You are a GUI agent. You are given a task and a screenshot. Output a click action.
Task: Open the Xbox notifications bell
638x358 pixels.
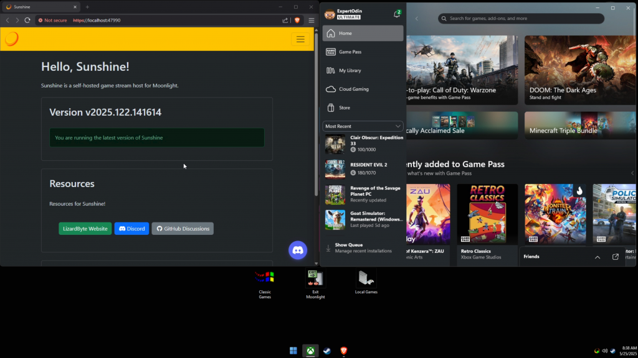(x=397, y=14)
